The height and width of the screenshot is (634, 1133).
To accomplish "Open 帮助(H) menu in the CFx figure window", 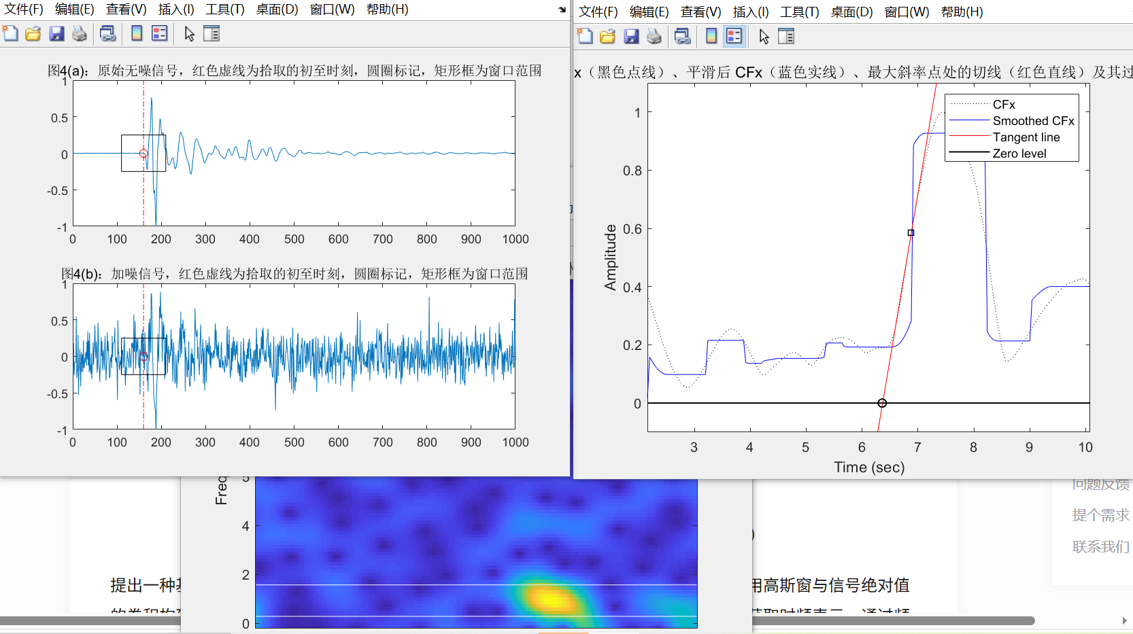I will (x=962, y=12).
